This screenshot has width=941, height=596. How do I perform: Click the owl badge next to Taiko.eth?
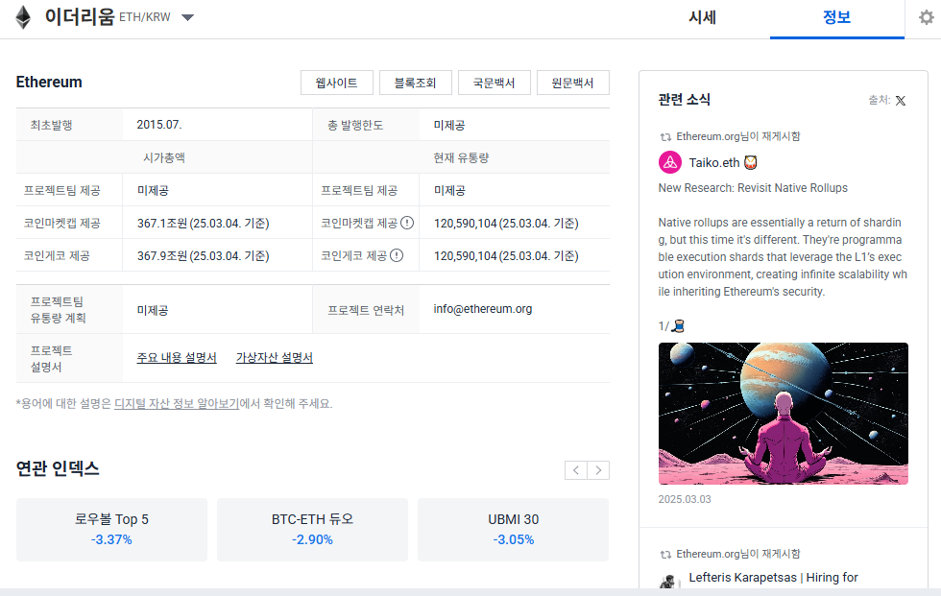point(751,162)
